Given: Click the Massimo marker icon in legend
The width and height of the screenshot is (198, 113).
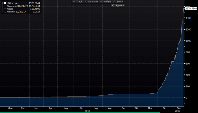Looking at the screenshot, I should click(5, 6).
